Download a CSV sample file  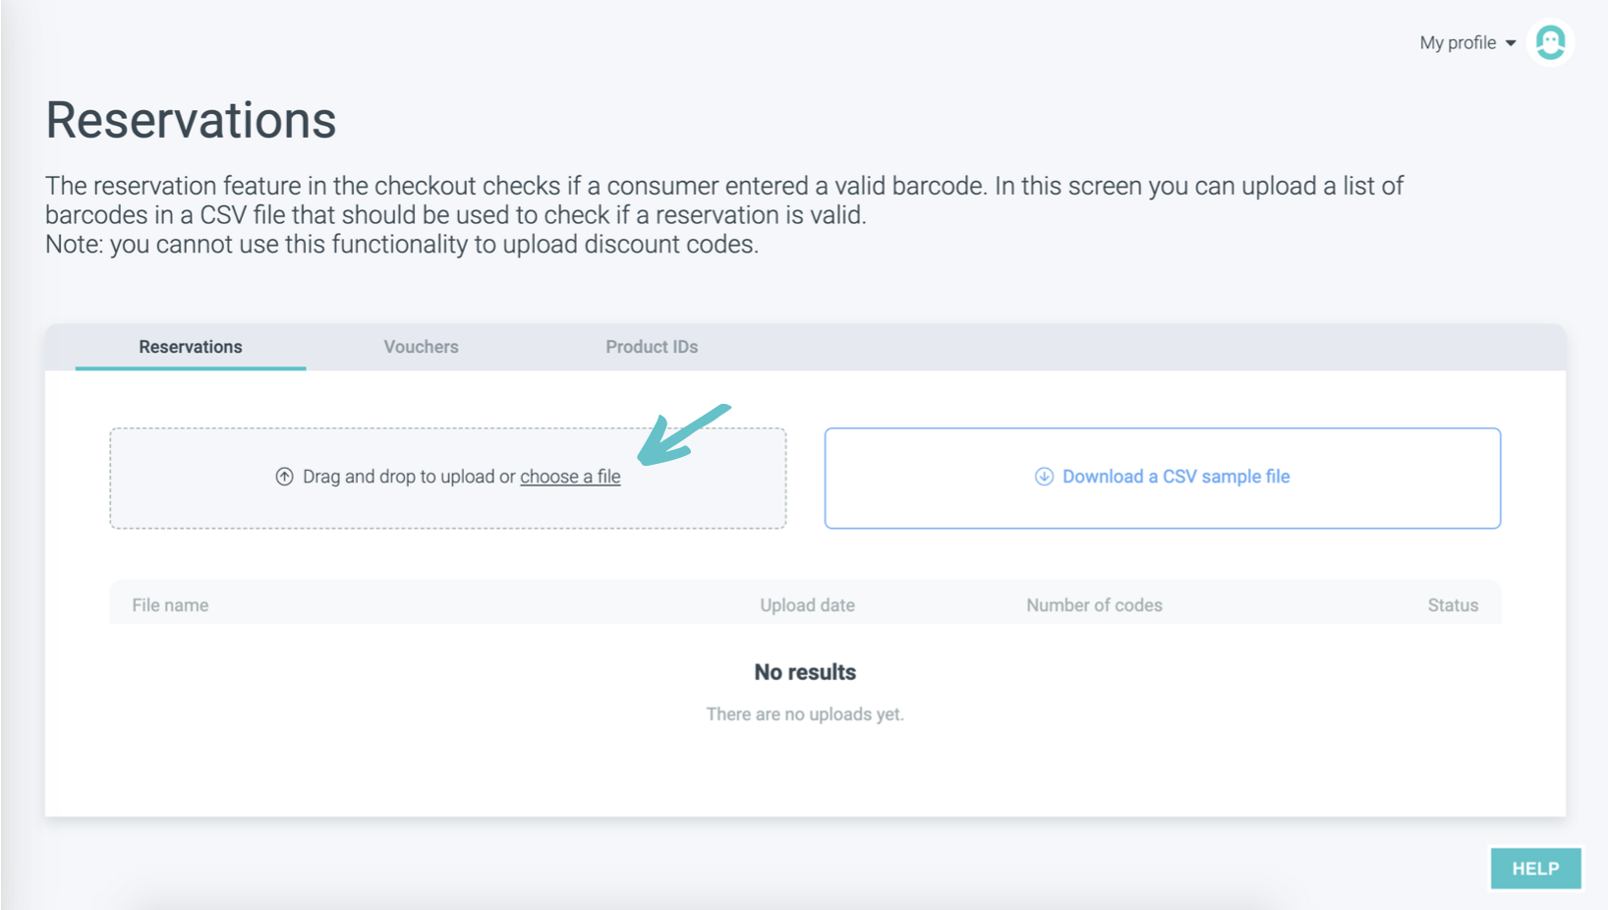(1176, 477)
